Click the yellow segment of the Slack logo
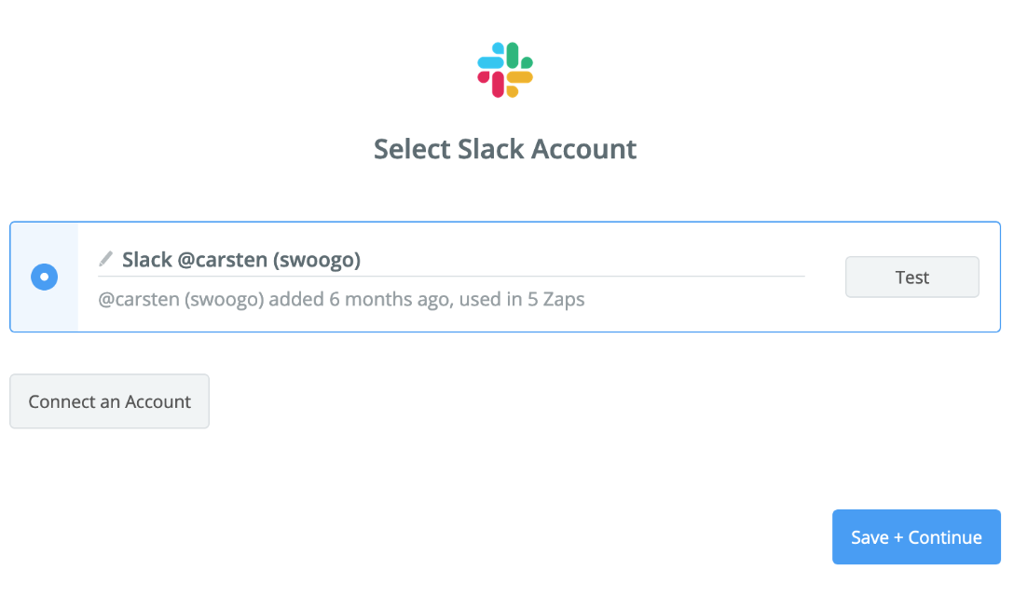This screenshot has width=1014, height=596. [x=519, y=84]
